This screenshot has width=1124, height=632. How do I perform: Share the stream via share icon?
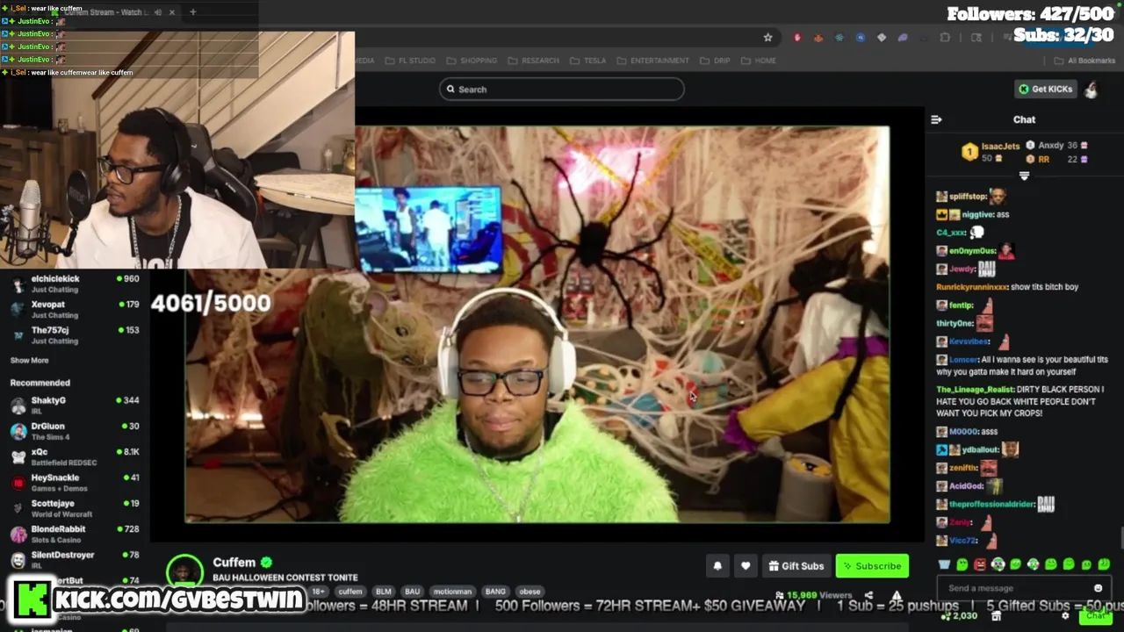[x=868, y=595]
